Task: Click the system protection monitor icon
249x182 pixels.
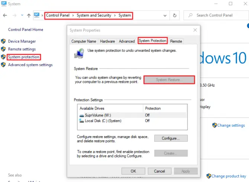Action: point(79,54)
